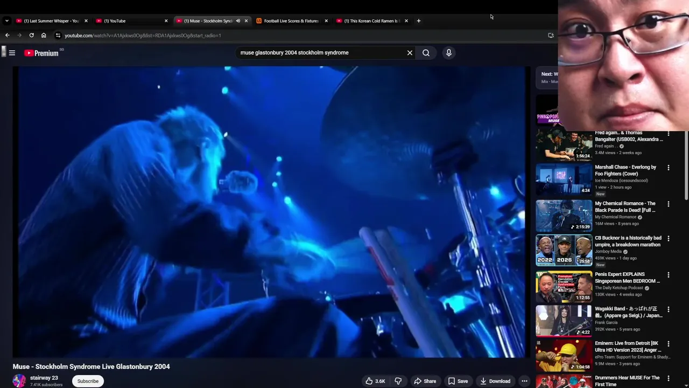This screenshot has height=388, width=689.
Task: Close the Last Summer Whisper tab
Action: coord(86,21)
